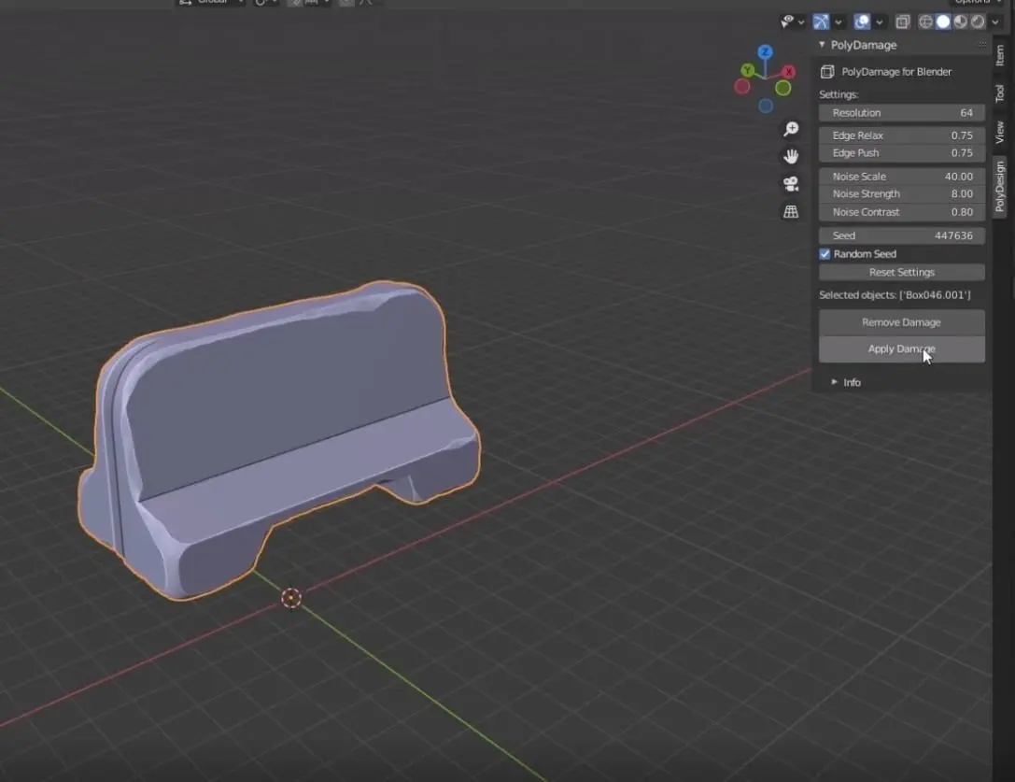This screenshot has width=1015, height=782.
Task: Click the Seed value field
Action: (x=902, y=235)
